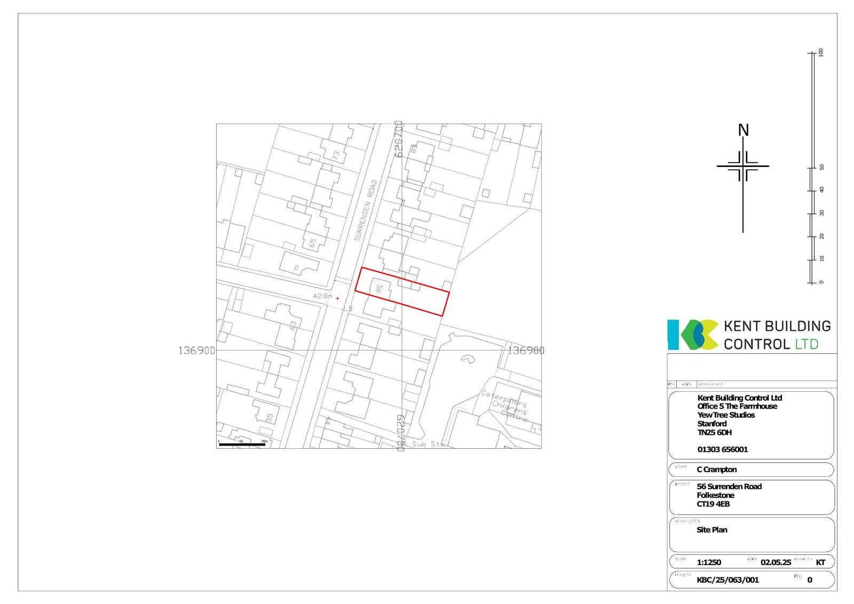Select the 1:1250 scale value
The width and height of the screenshot is (854, 604).
(x=709, y=562)
